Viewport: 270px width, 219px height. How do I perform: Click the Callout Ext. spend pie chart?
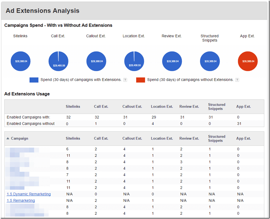pyautogui.click(x=96, y=61)
